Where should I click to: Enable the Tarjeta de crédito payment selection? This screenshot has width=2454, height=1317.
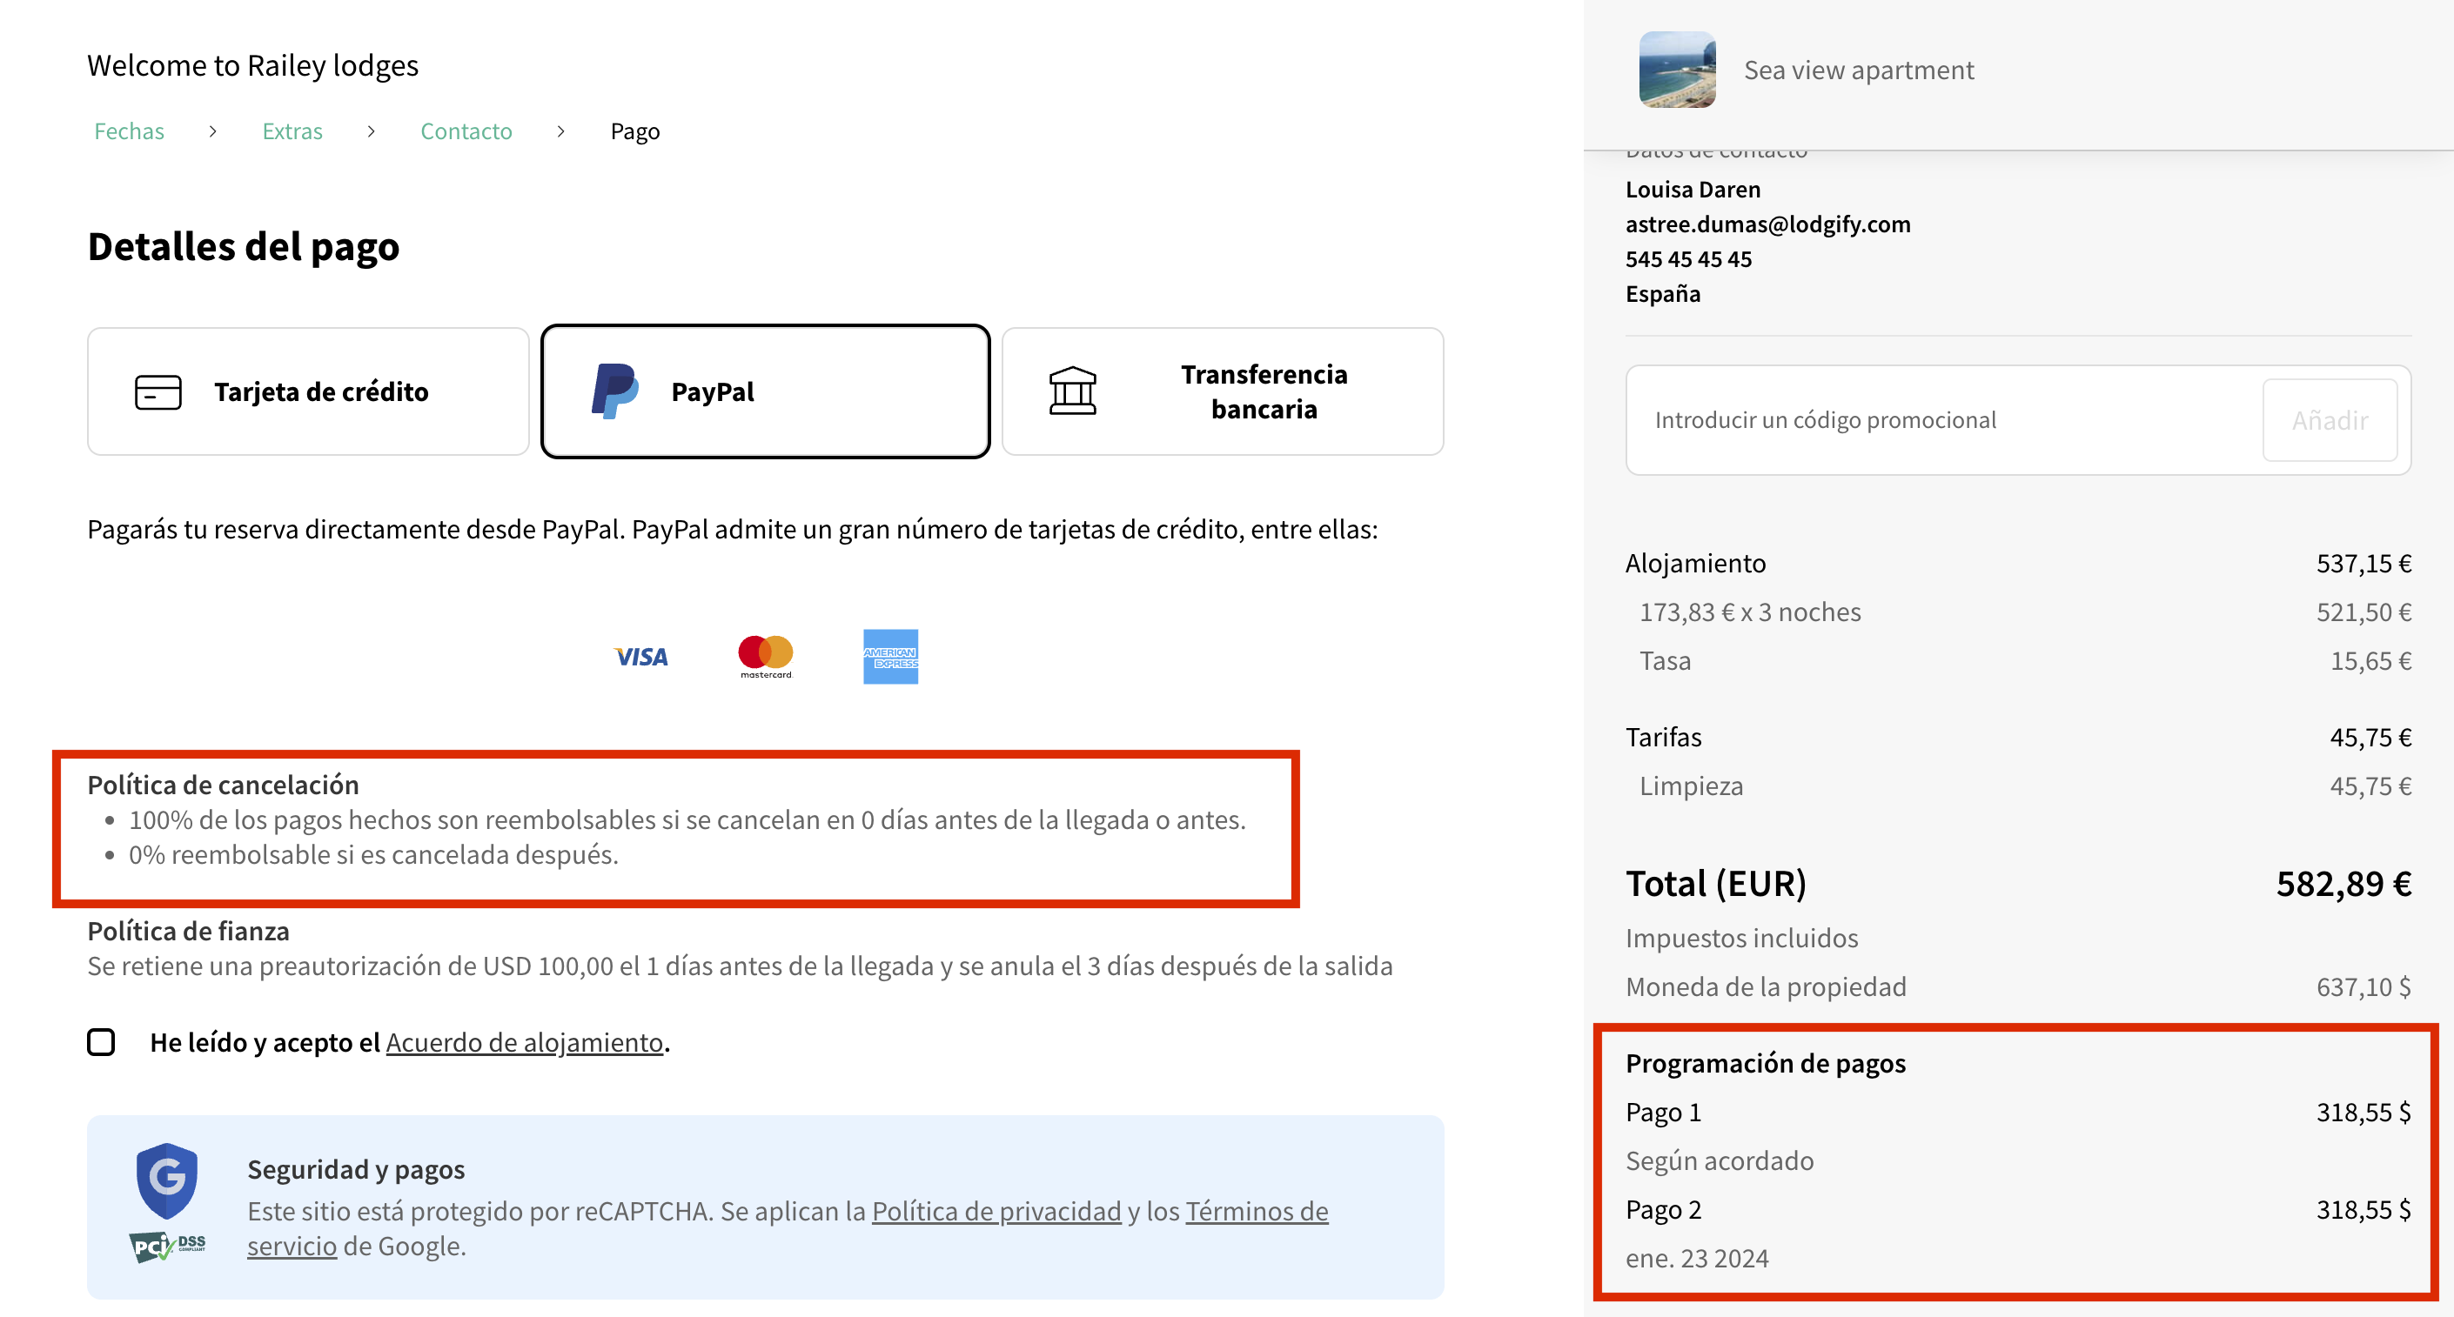click(x=306, y=391)
